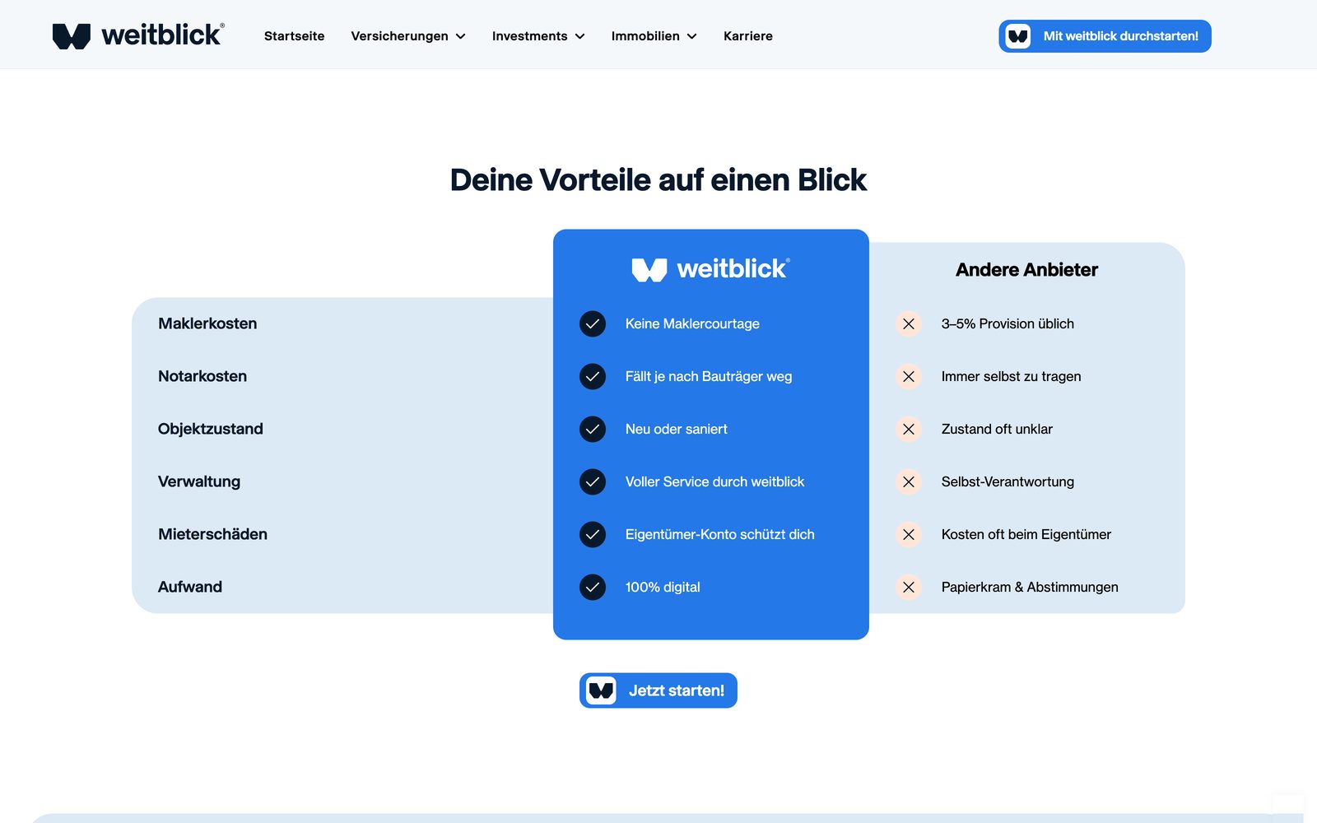Open the weitblick logo in the header
This screenshot has height=823, width=1317.
(x=138, y=35)
